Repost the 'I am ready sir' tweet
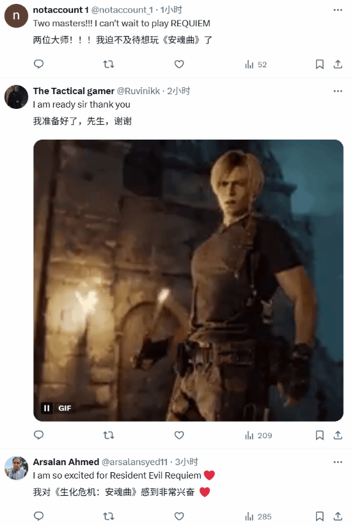352x526 pixels. point(109,435)
